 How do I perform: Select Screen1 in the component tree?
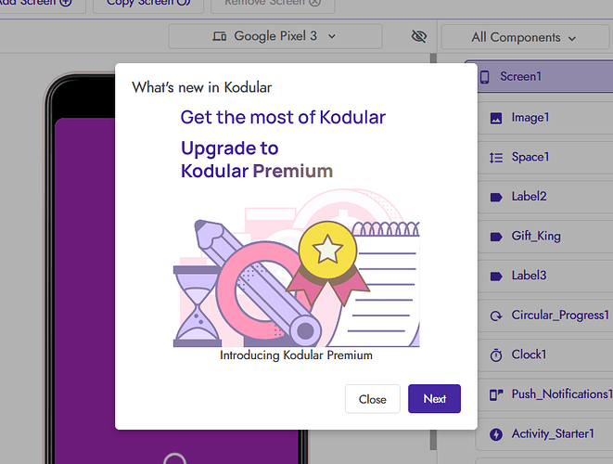tap(545, 76)
